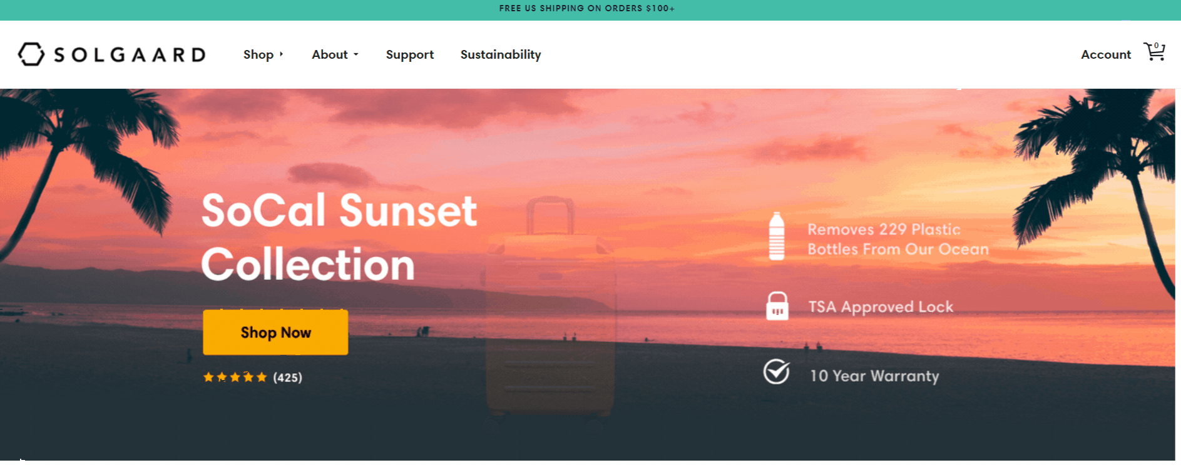This screenshot has width=1181, height=470.
Task: Click the free shipping announcement banner
Action: click(x=587, y=8)
